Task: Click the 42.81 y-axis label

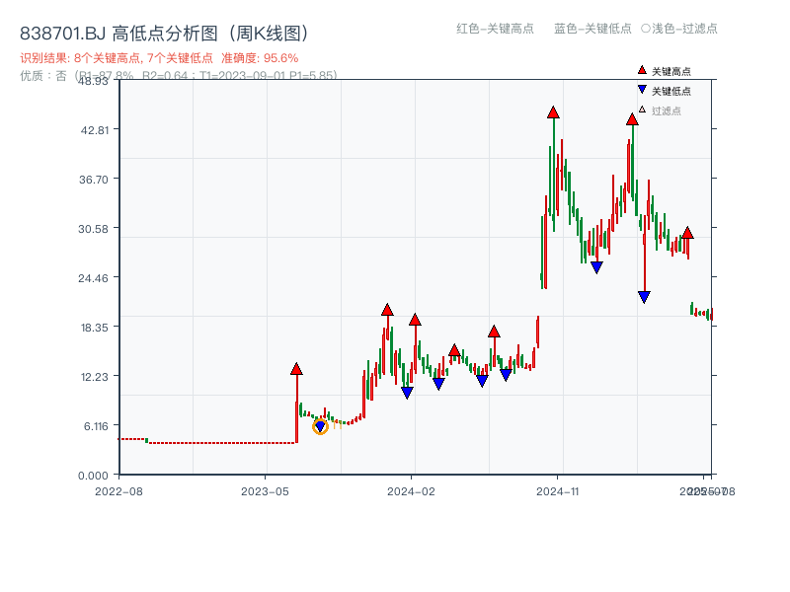Action: [95, 130]
